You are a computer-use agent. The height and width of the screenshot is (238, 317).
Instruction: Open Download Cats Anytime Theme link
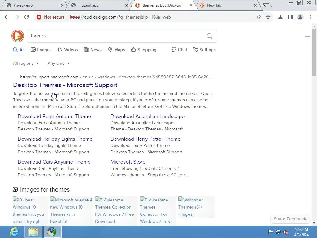point(54,162)
